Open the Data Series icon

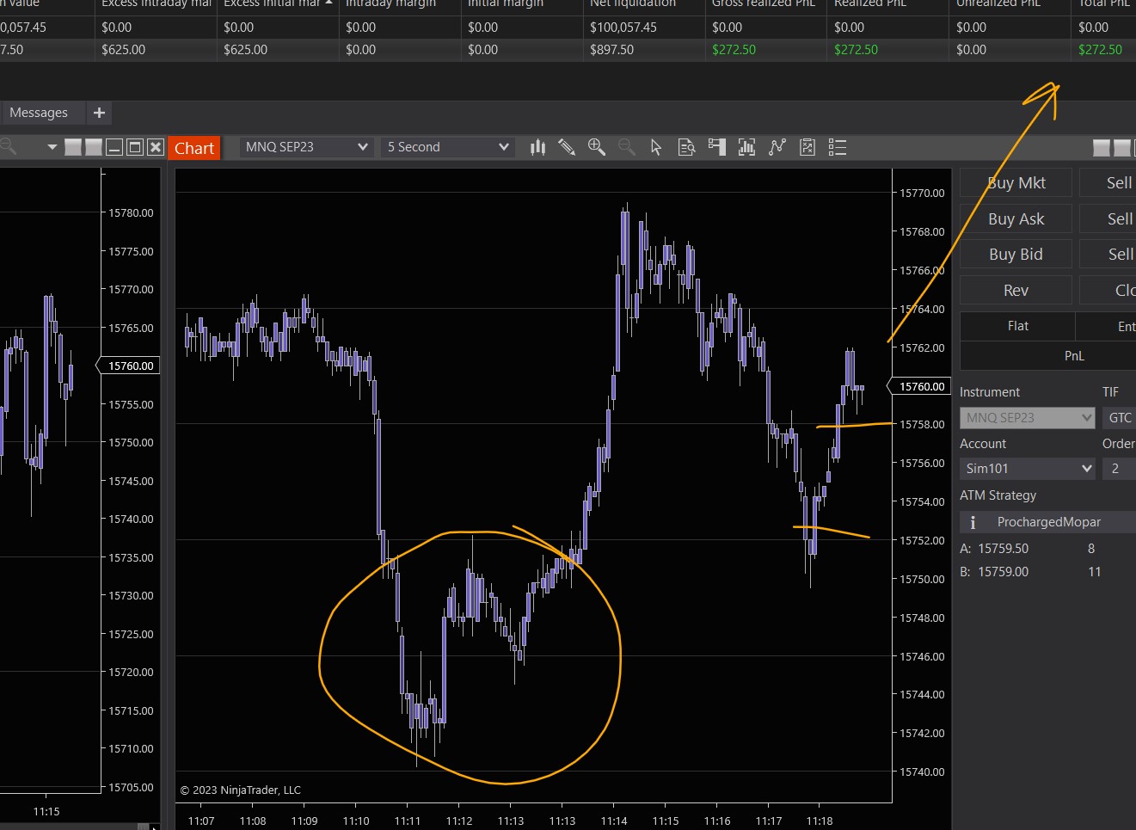pos(746,147)
